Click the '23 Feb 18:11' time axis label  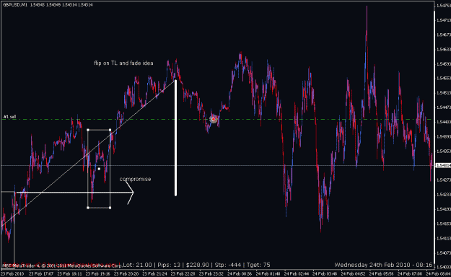pos(69,274)
